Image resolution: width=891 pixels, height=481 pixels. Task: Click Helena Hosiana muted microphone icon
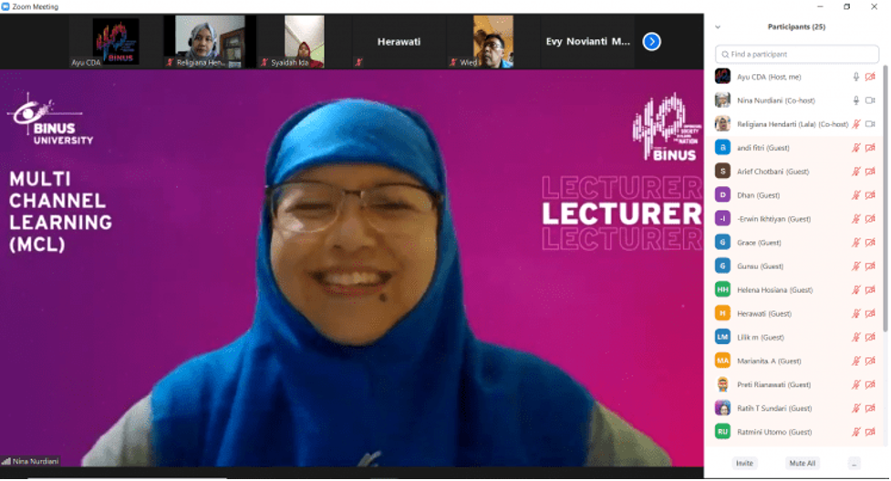(855, 290)
